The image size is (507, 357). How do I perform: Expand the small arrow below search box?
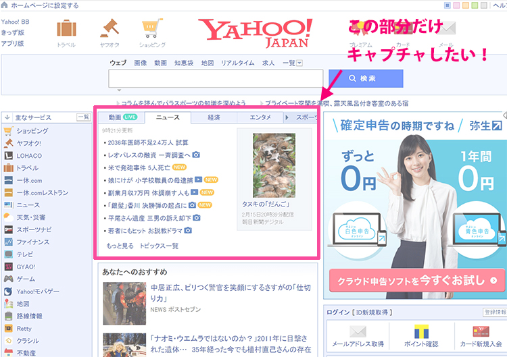point(119,90)
